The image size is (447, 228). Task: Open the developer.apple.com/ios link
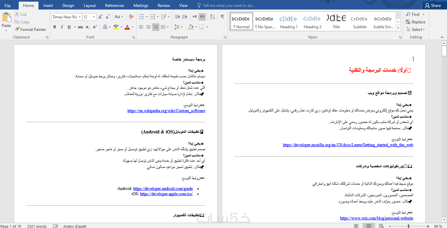point(166,194)
